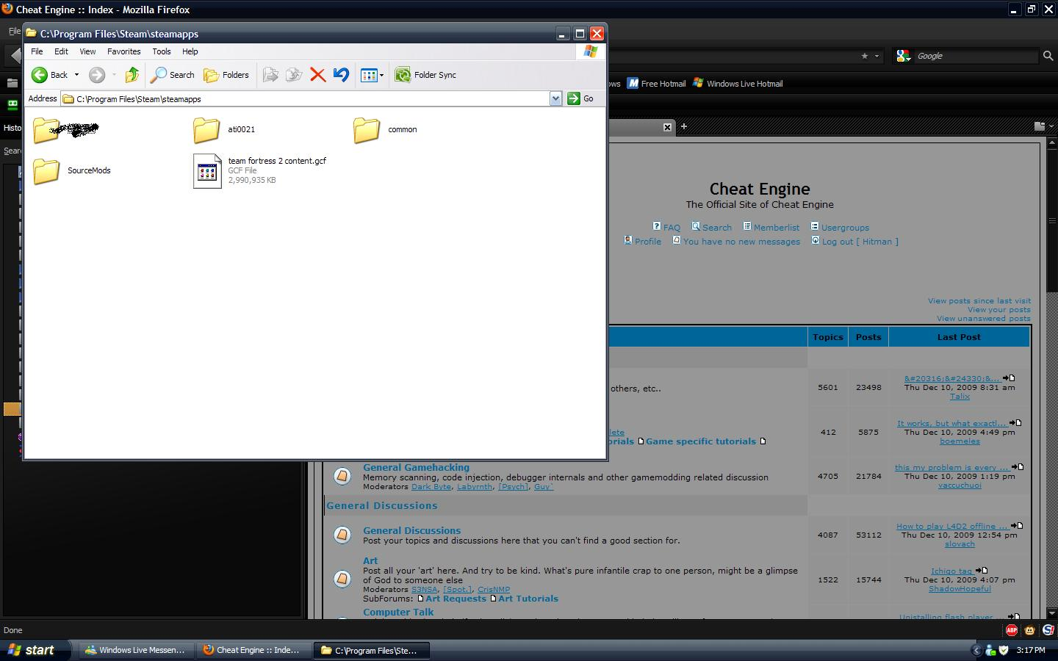
Task: Click 'View unanswered posts' link
Action: pyautogui.click(x=983, y=318)
